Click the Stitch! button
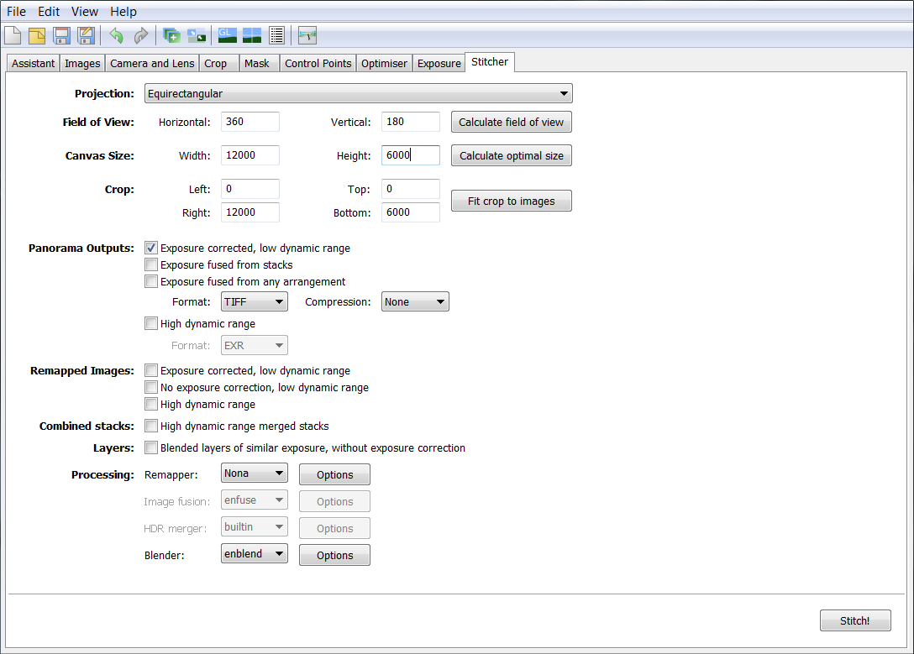The image size is (914, 654). (x=855, y=620)
